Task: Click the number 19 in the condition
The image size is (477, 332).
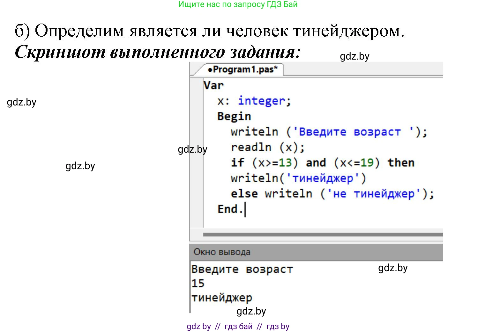Action: coord(367,163)
